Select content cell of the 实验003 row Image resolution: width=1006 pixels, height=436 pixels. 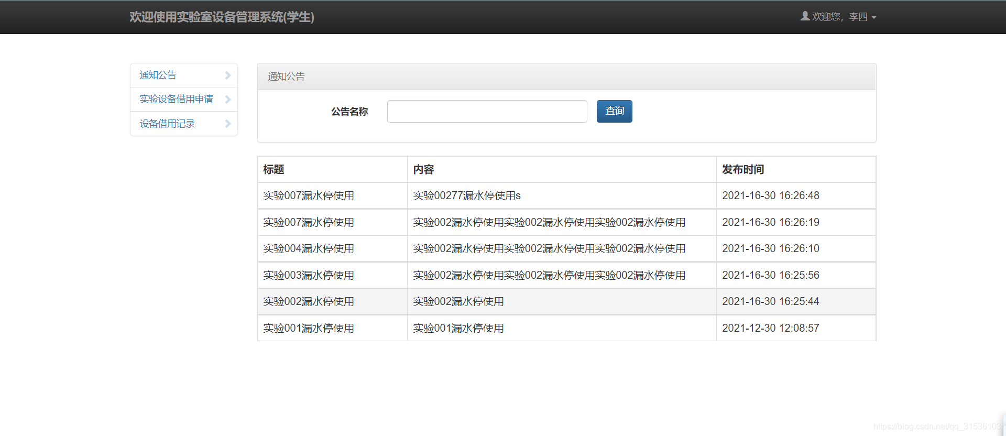click(x=562, y=275)
